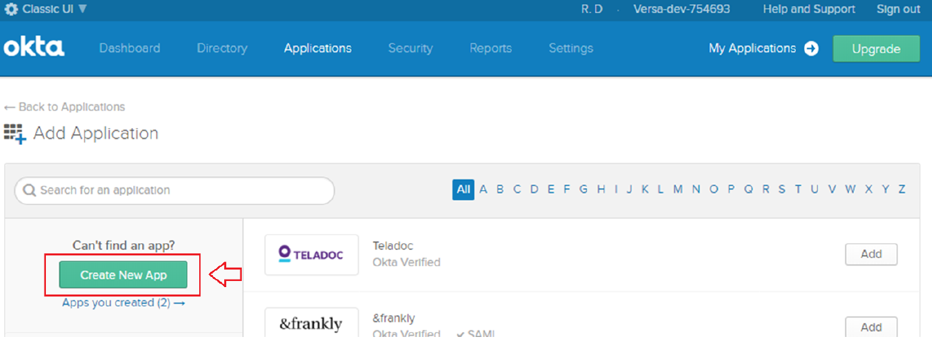Click the My Applications arrow icon
The image size is (932, 341).
point(811,49)
